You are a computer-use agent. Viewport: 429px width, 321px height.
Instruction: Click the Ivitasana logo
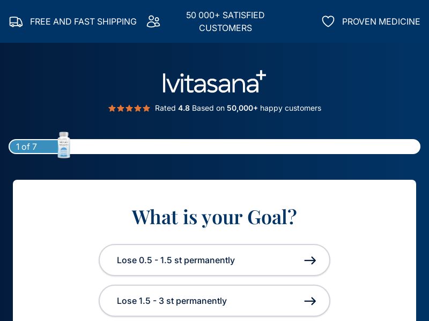point(214,81)
